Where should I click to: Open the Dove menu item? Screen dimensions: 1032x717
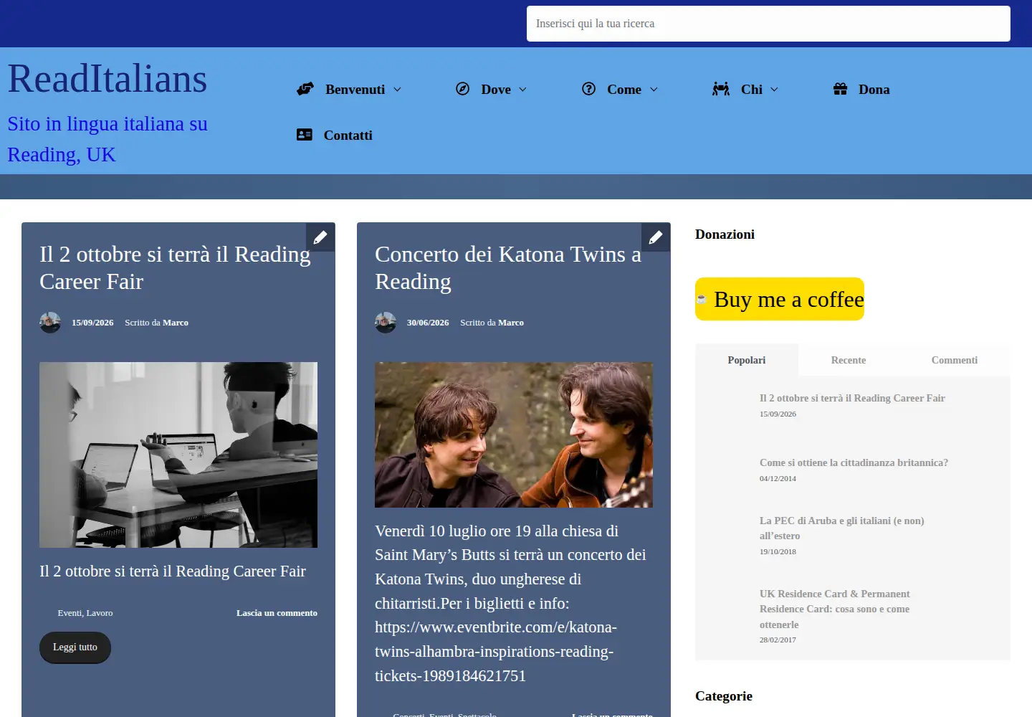[496, 90]
